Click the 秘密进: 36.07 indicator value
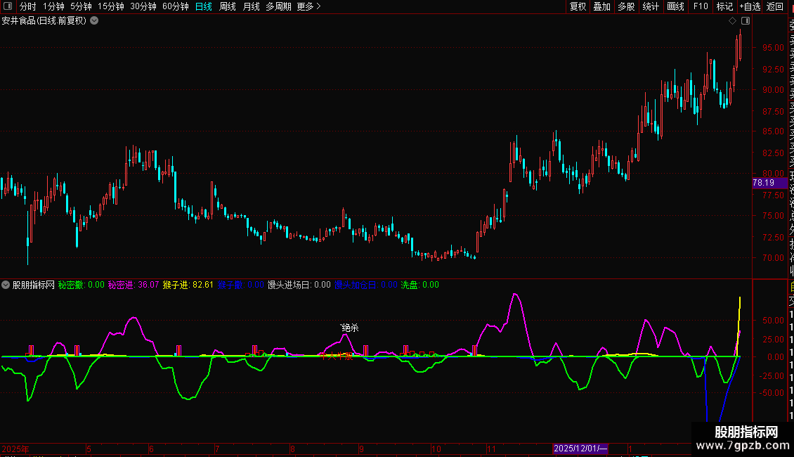 (134, 285)
